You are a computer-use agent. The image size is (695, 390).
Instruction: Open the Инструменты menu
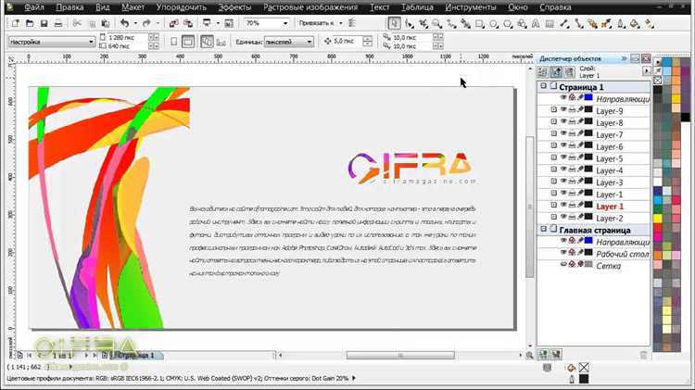471,7
